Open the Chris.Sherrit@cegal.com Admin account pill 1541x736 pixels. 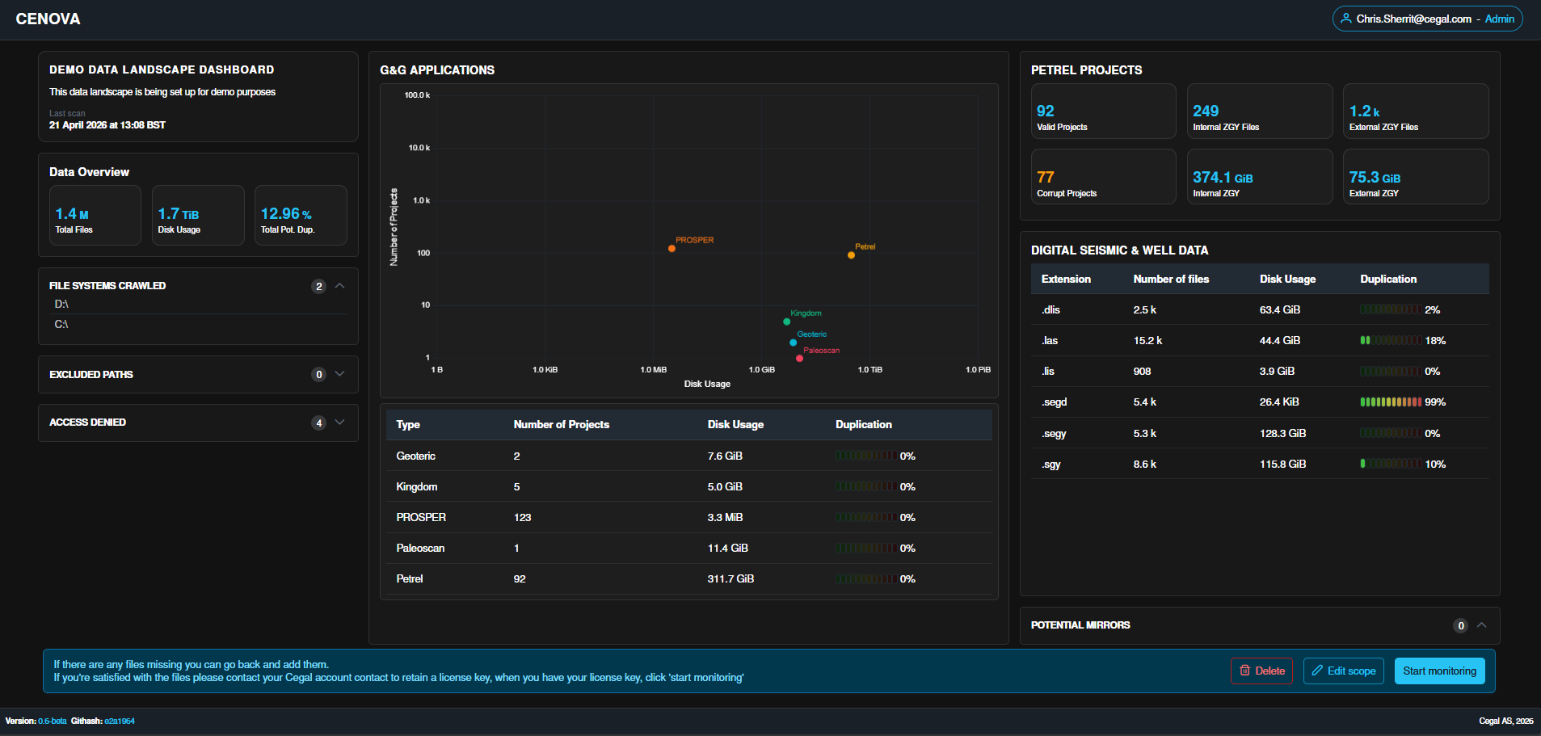(x=1427, y=19)
